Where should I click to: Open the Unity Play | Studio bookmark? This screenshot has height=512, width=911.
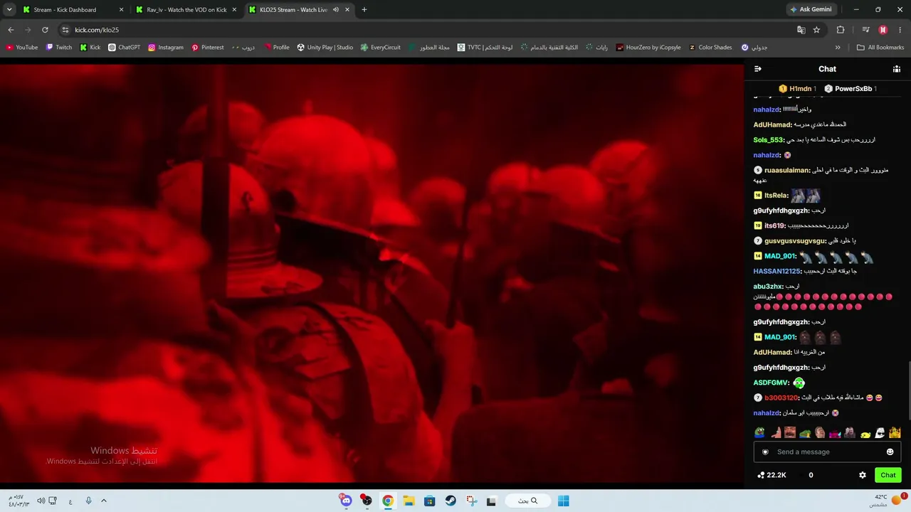pyautogui.click(x=325, y=48)
